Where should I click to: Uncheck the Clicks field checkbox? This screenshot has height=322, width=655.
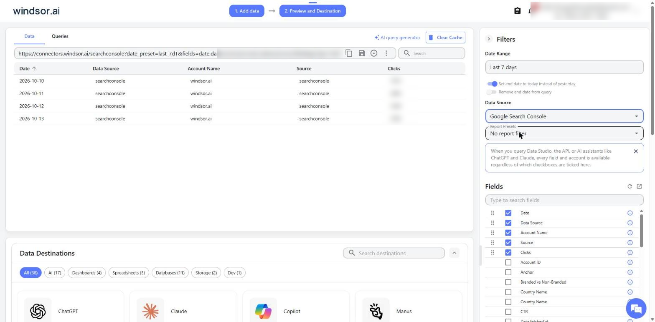508,252
